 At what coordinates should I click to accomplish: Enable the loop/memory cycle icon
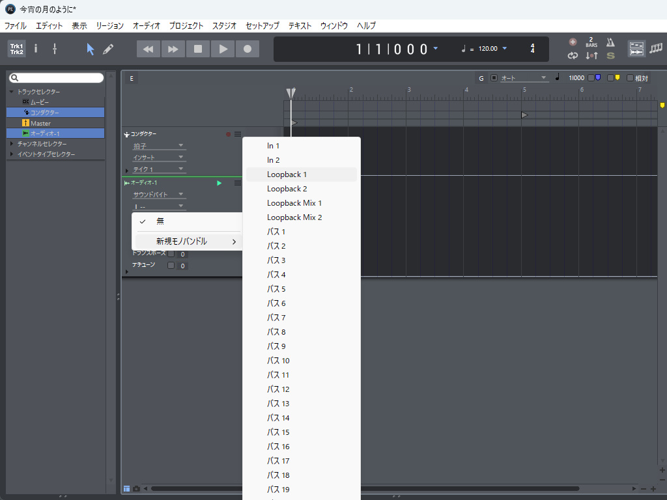[x=573, y=56]
